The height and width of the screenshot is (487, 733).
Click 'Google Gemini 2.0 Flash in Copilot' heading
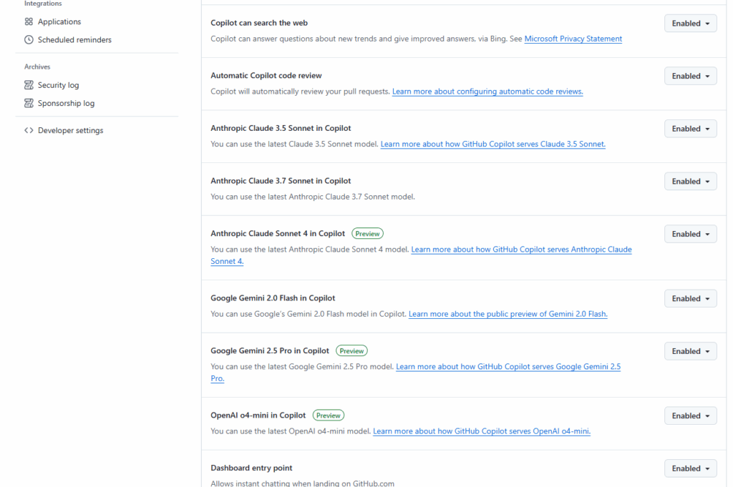pos(273,298)
